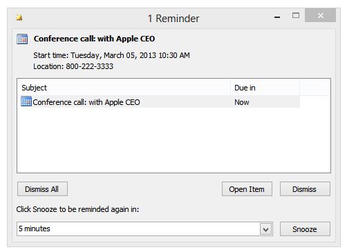The height and width of the screenshot is (252, 347).
Task: Click the Snooze button
Action: [305, 229]
